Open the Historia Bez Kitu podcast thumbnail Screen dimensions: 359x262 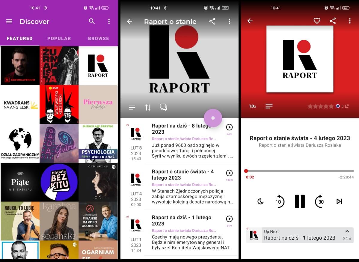point(59,182)
